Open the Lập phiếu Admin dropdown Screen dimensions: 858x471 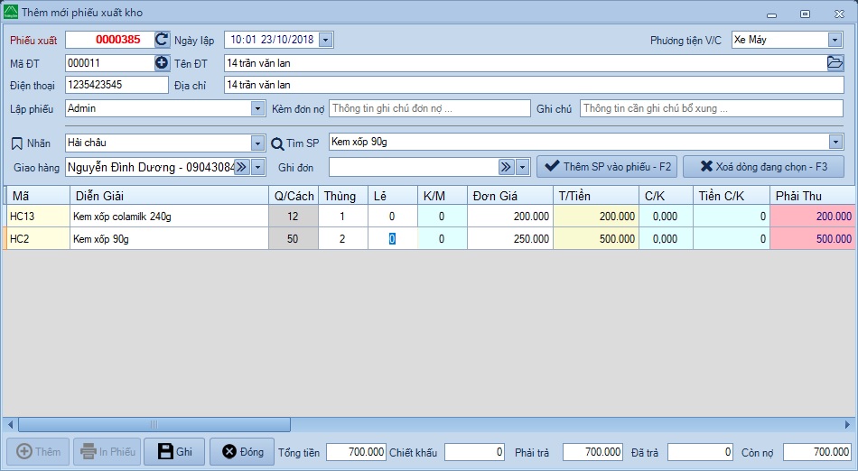tap(257, 108)
